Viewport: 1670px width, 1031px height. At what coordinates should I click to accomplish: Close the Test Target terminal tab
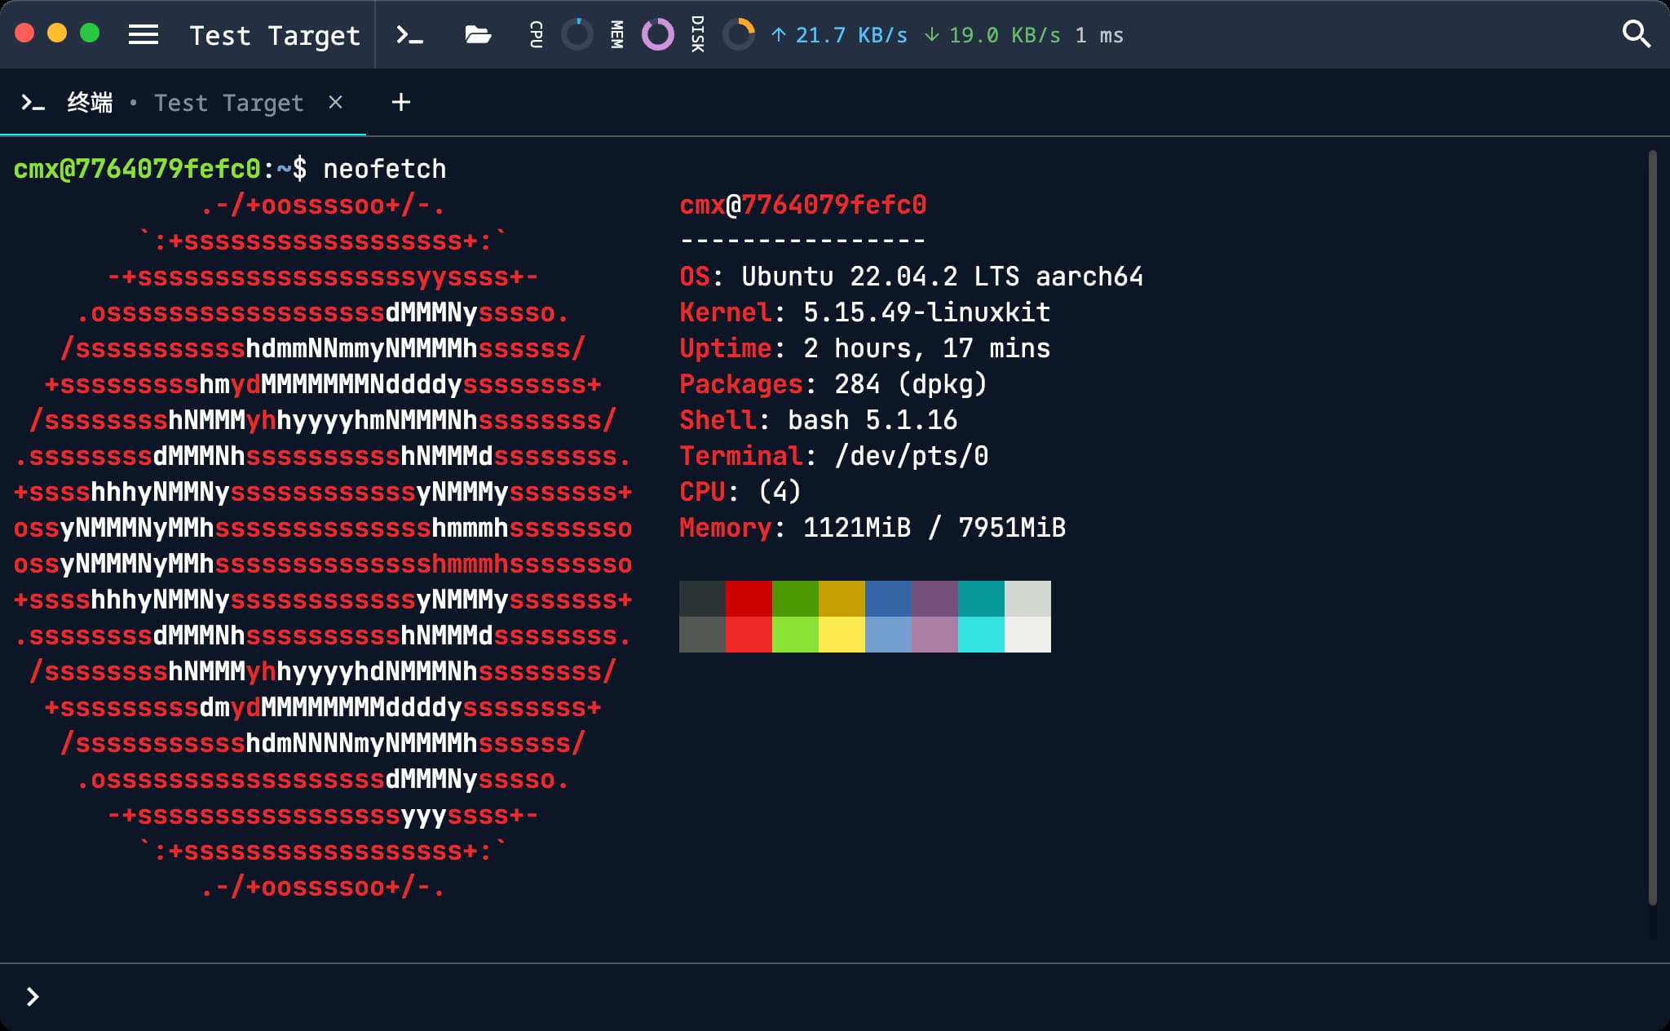pos(335,102)
